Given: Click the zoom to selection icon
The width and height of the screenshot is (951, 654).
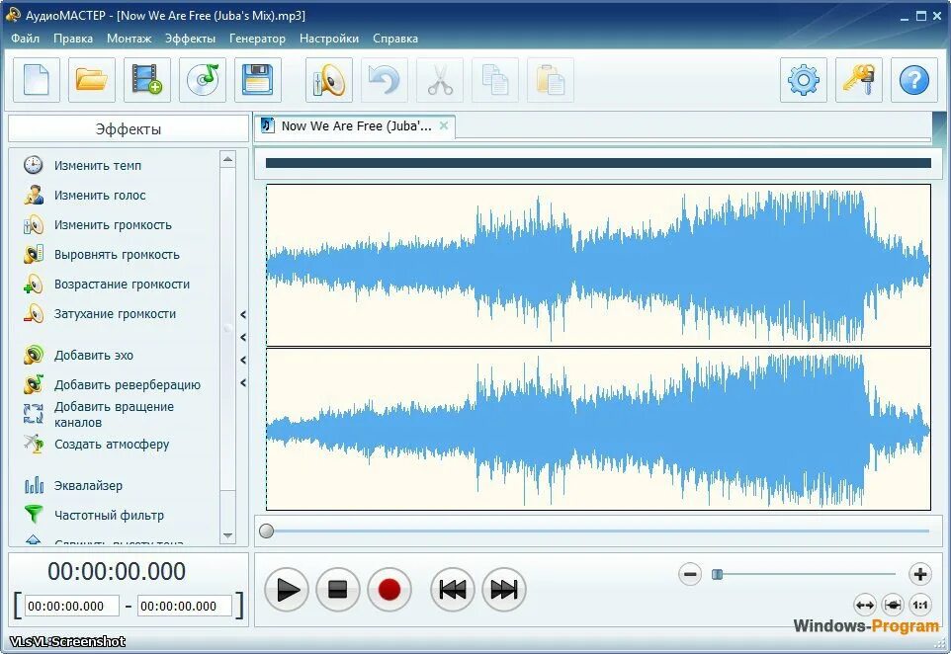Looking at the screenshot, I should (x=892, y=605).
